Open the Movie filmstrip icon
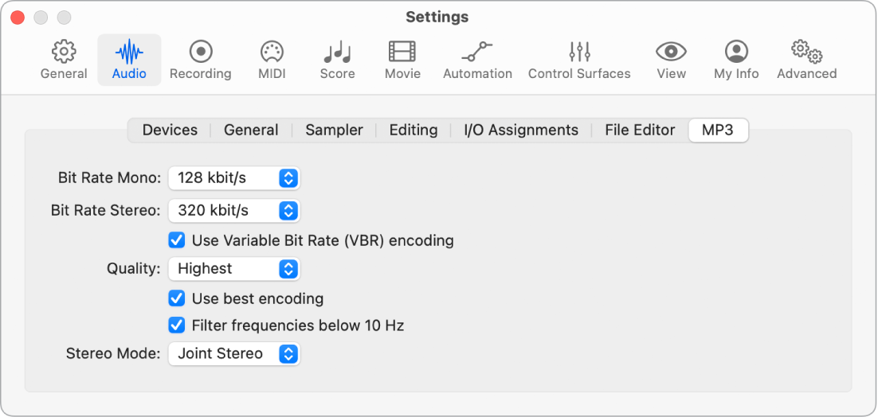Viewport: 878px width, 417px height. coord(402,52)
